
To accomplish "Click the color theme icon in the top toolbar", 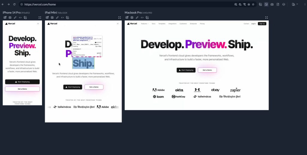I will point(293,4).
